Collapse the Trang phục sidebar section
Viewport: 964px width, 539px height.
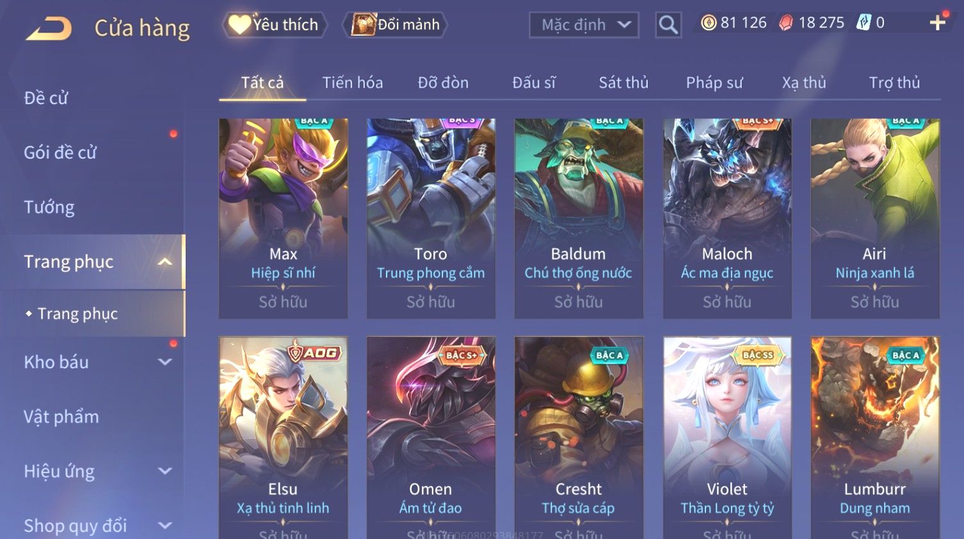pos(165,262)
